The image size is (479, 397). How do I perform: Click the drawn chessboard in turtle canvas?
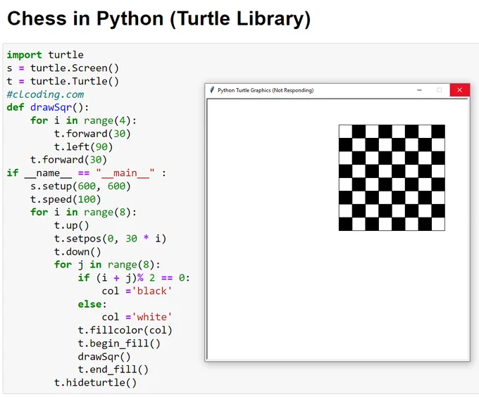pos(392,177)
